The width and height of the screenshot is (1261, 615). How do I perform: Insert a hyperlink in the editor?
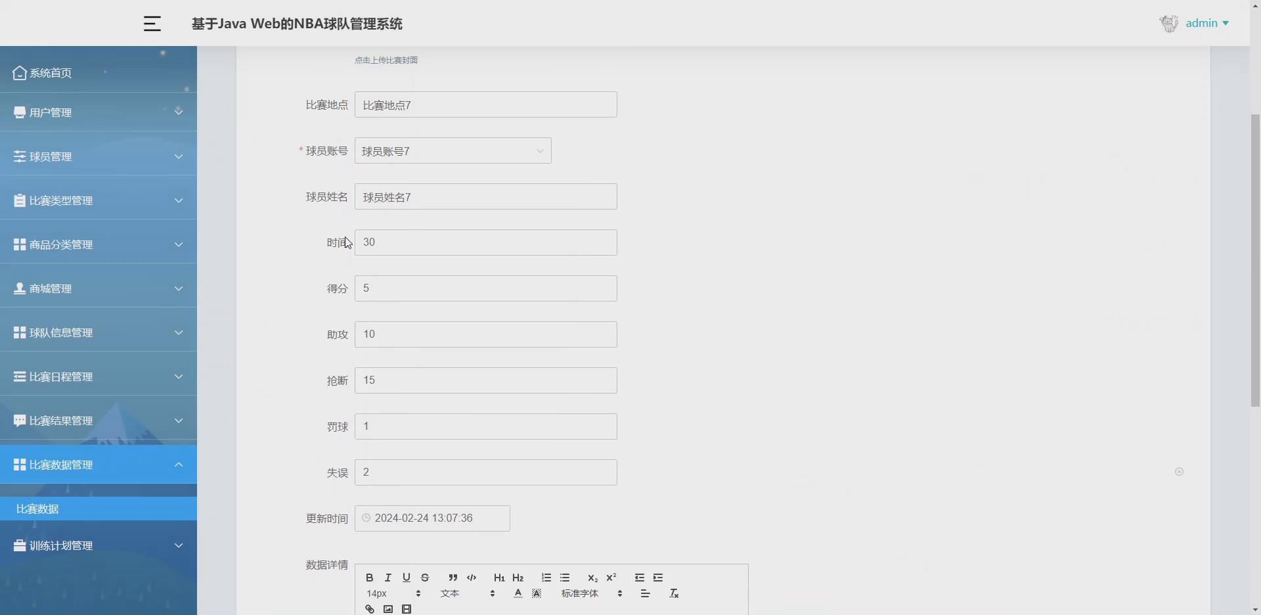tap(369, 608)
